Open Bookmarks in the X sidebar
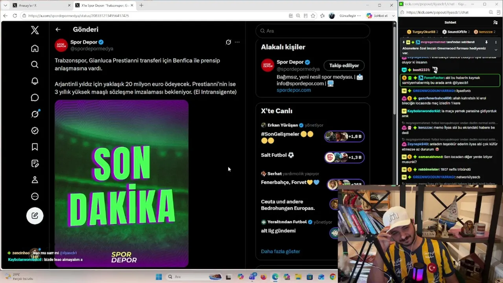The image size is (503, 283). pos(35,147)
